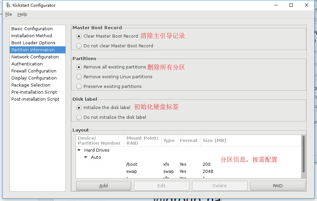Image resolution: width=317 pixels, height=201 pixels.
Task: Switch to Display Configuration section
Action: tap(38, 78)
